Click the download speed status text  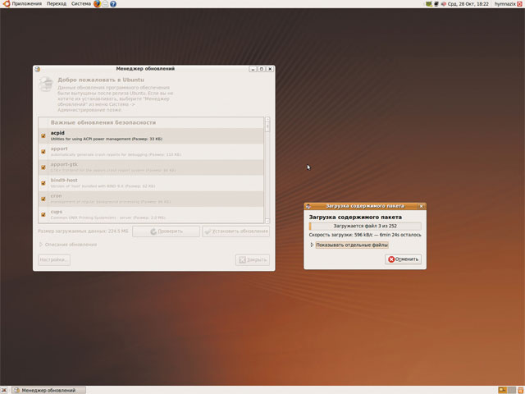pos(365,235)
